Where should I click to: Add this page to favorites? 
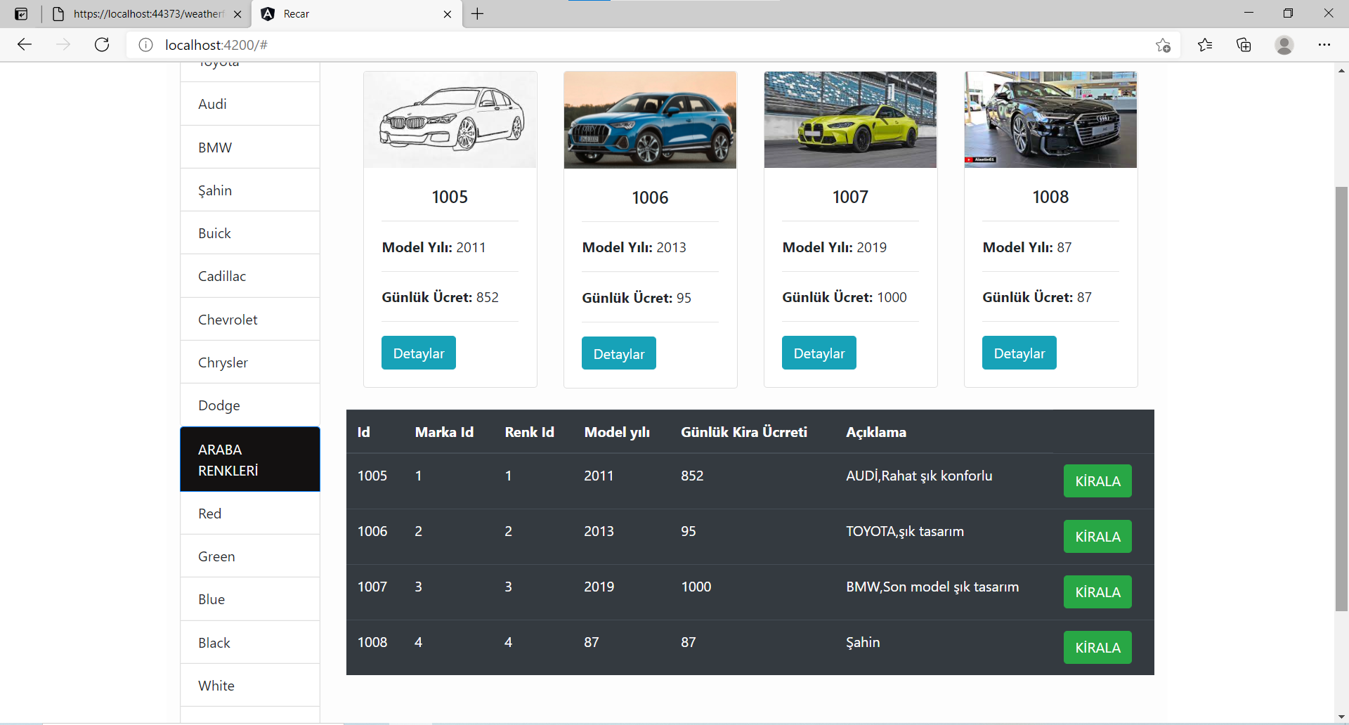(1163, 44)
